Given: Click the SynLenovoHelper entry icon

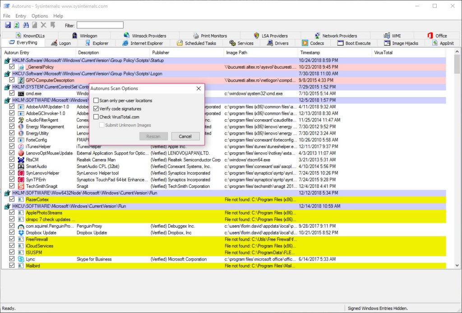Looking at the screenshot, I should point(21,173).
